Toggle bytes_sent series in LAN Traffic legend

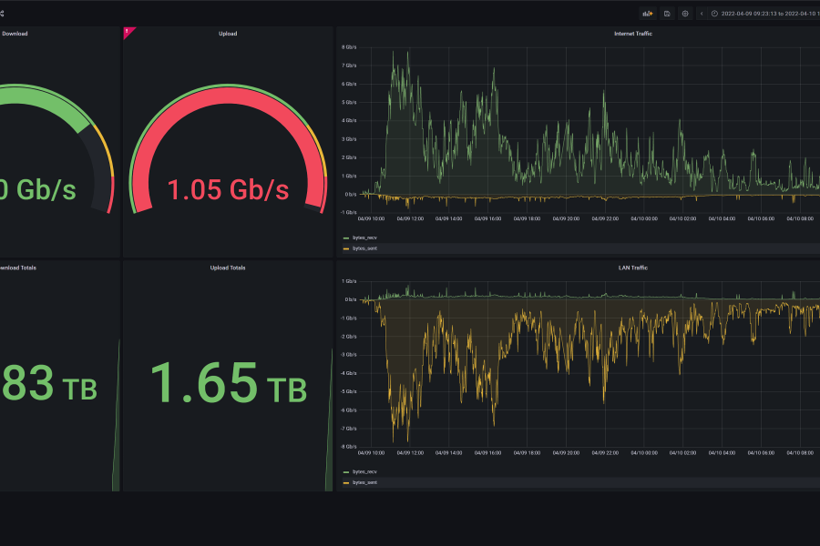coord(364,482)
